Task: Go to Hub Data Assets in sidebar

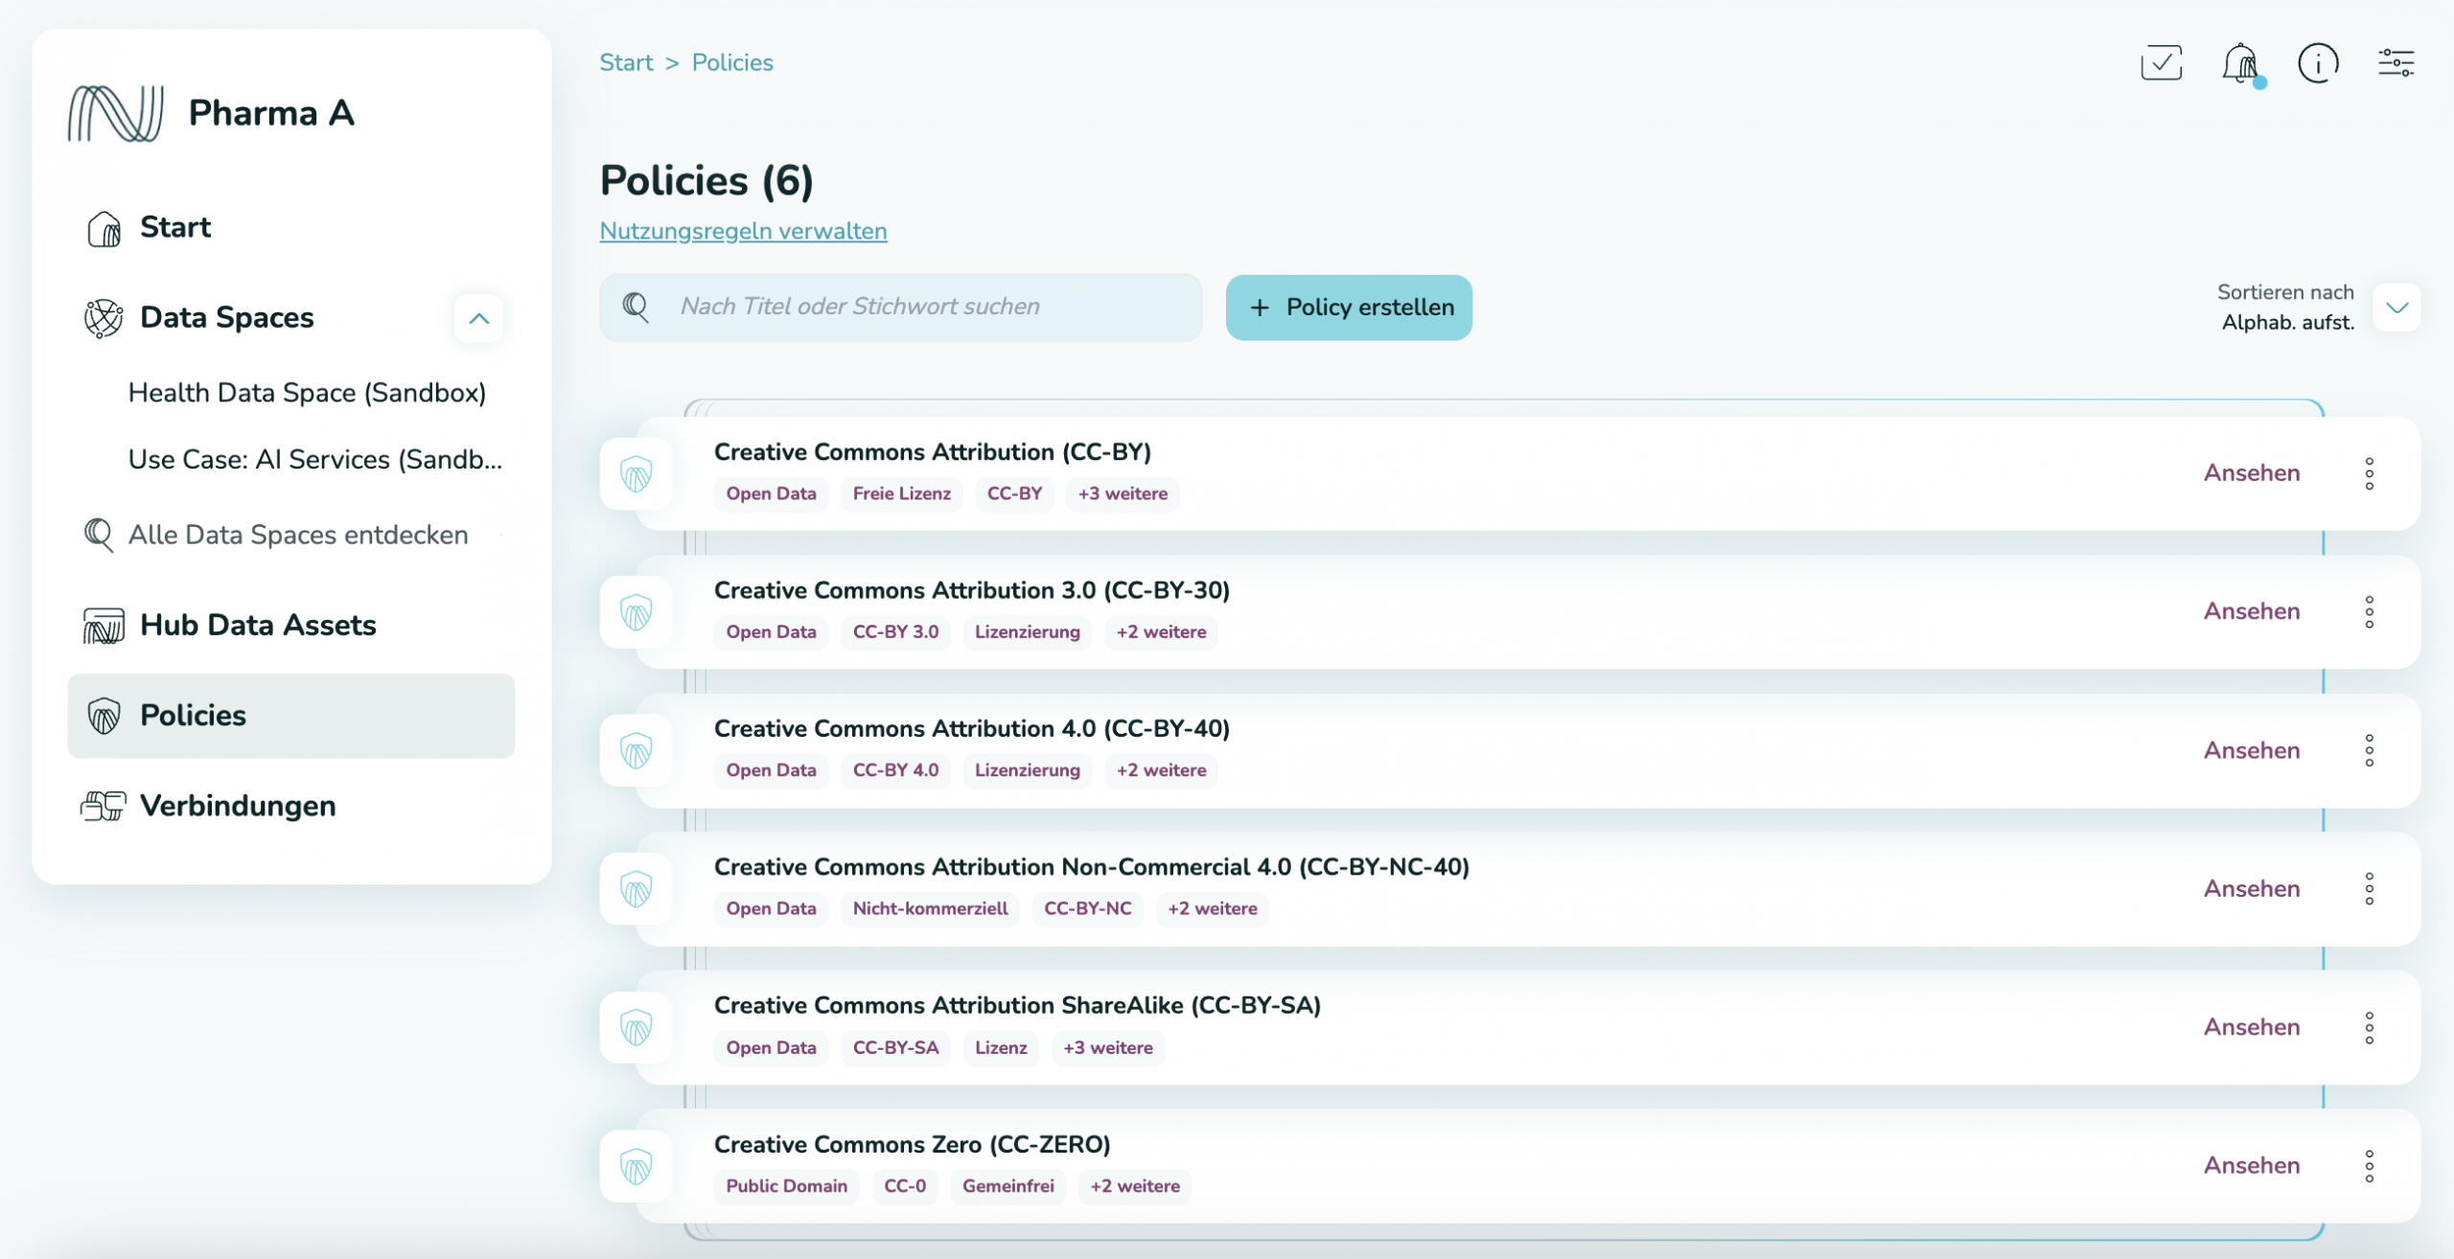Action: point(258,626)
